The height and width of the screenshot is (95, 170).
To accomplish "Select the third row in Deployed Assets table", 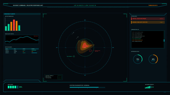I will click(22, 53).
